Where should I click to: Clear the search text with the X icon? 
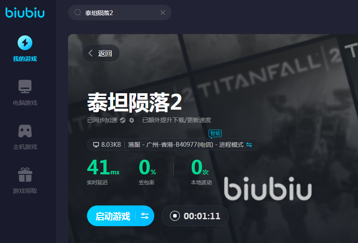(163, 13)
